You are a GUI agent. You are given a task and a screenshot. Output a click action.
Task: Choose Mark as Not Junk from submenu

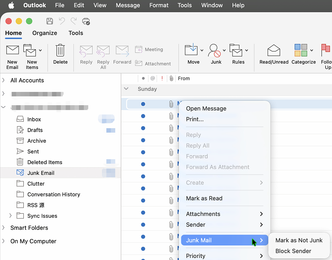[x=299, y=240]
